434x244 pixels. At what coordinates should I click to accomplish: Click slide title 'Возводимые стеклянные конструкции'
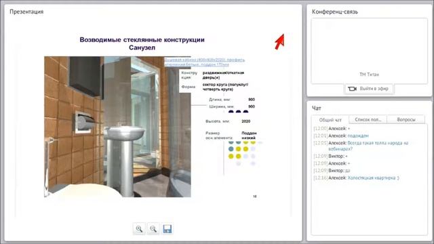142,40
